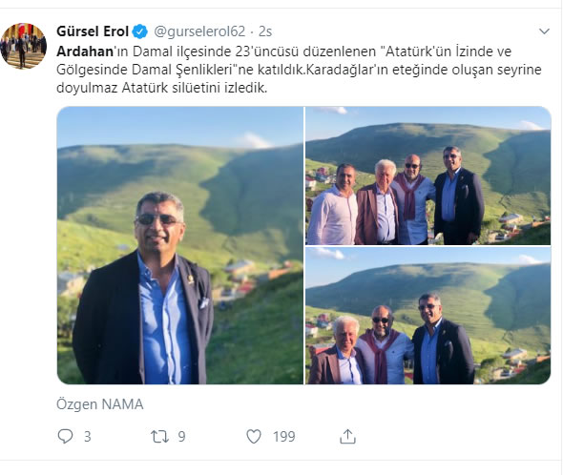Open tweet by clicking 'doyulmaz Atatürk silüetini izledik' text
Viewport: 563px width, 475px height.
162,88
